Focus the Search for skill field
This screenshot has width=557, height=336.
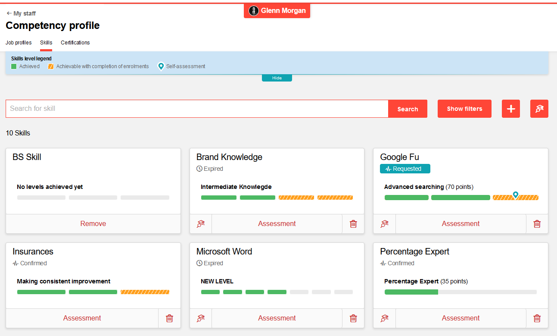(x=197, y=109)
